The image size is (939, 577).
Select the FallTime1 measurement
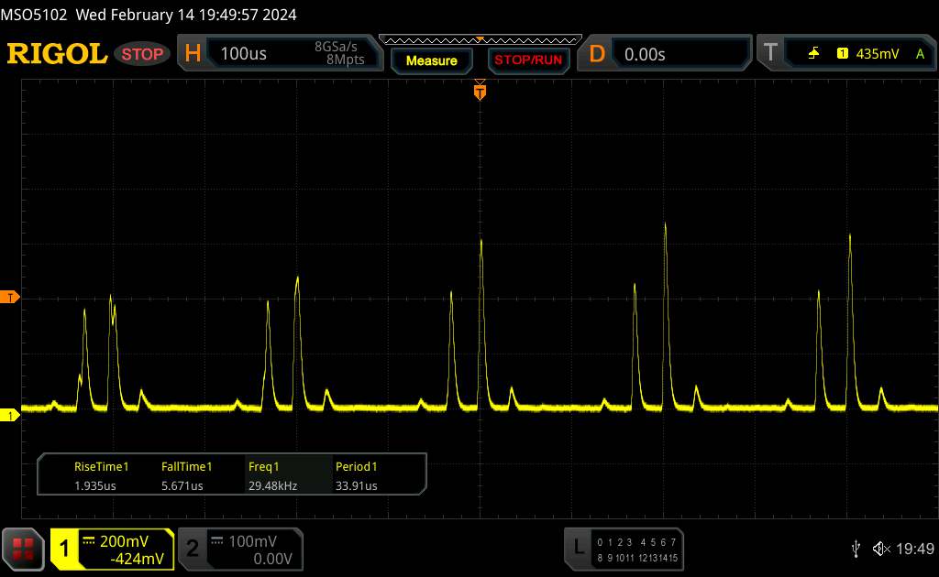coord(186,466)
